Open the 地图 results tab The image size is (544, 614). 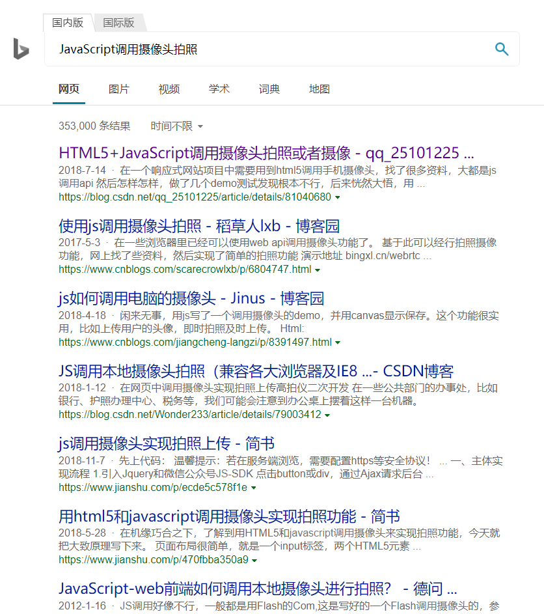pyautogui.click(x=320, y=89)
